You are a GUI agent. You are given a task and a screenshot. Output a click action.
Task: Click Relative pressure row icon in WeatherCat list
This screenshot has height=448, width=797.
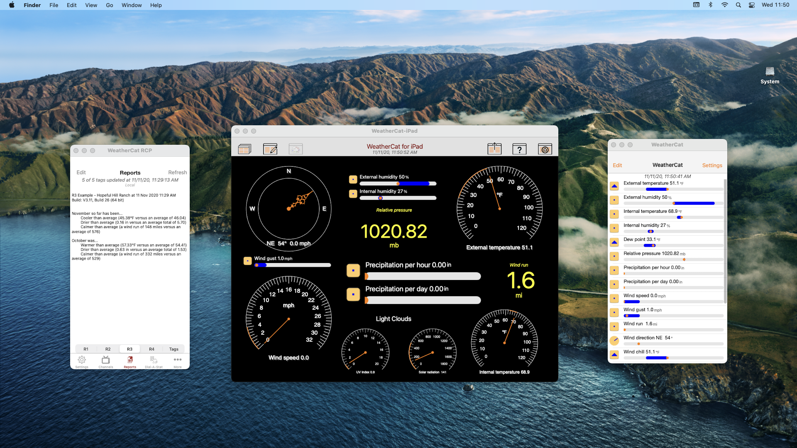coord(614,256)
